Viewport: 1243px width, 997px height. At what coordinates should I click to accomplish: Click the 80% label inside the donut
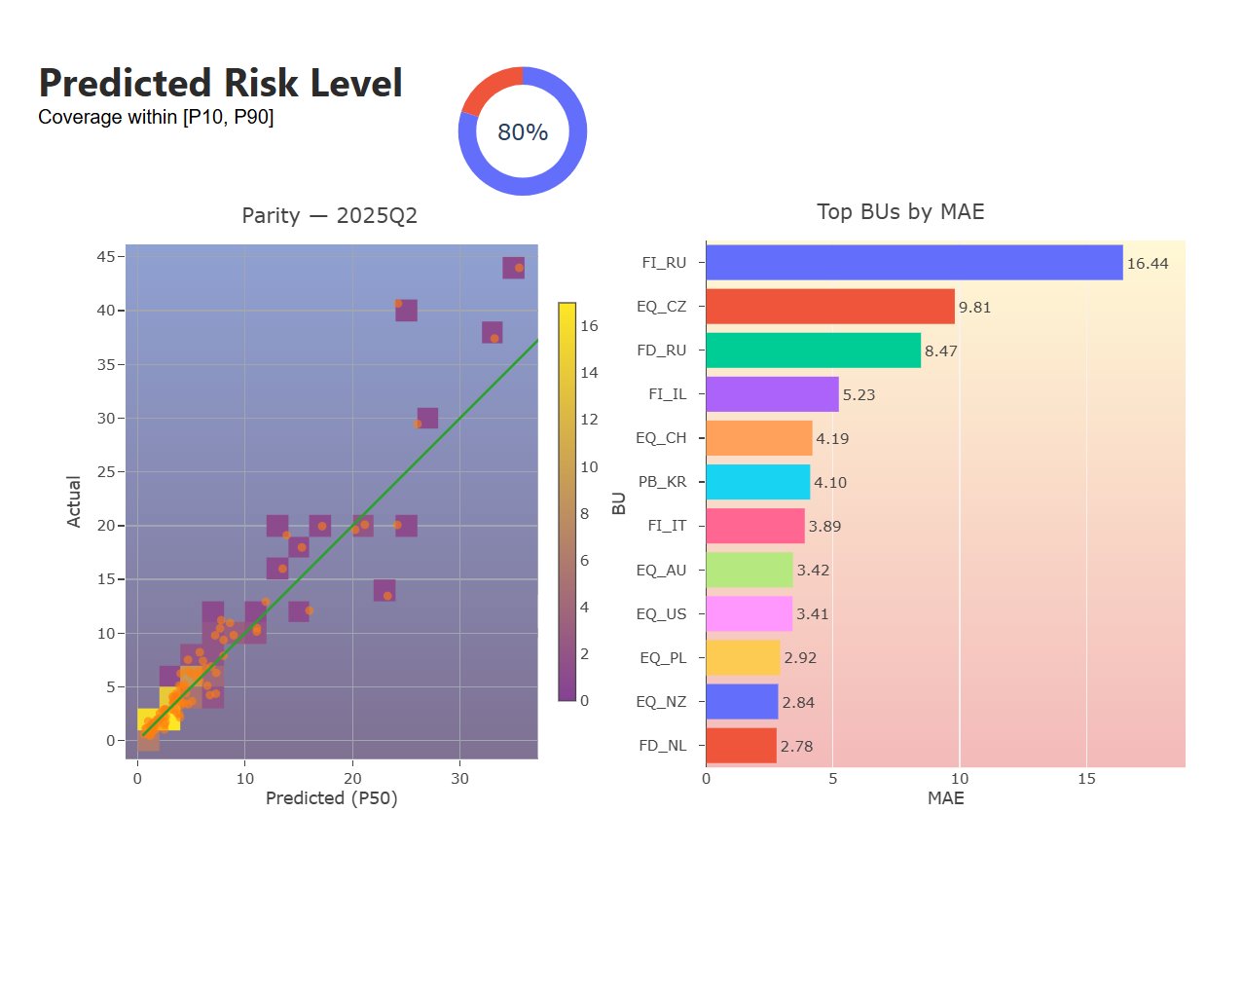pos(523,132)
